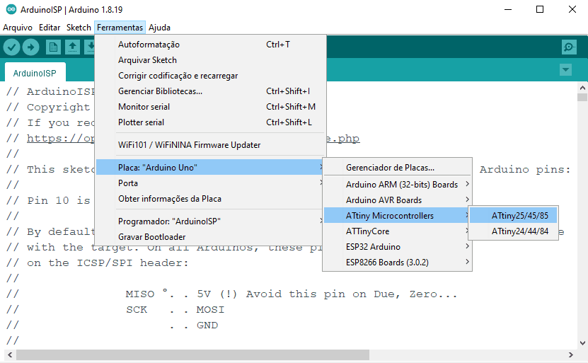Select the ArduinoISP sketch tab
The width and height of the screenshot is (588, 363).
35,73
